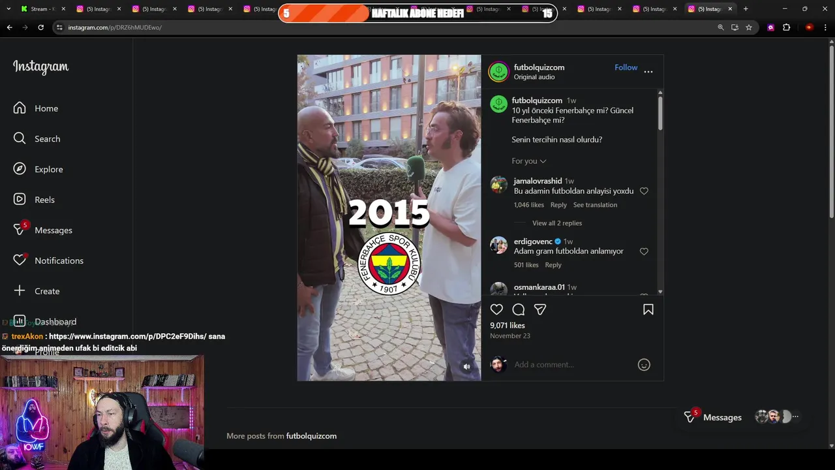
Task: Open osmankaraa.01 profile name
Action: tap(539, 287)
